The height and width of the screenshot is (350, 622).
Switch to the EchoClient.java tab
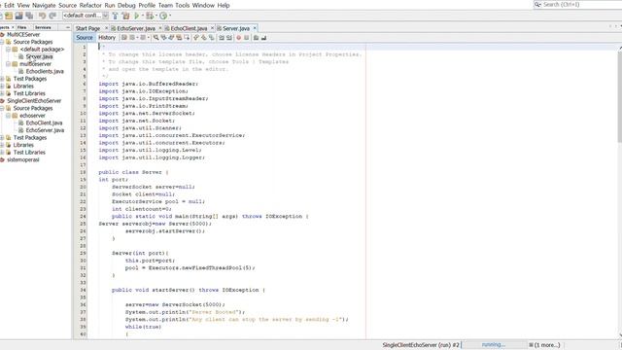click(189, 28)
